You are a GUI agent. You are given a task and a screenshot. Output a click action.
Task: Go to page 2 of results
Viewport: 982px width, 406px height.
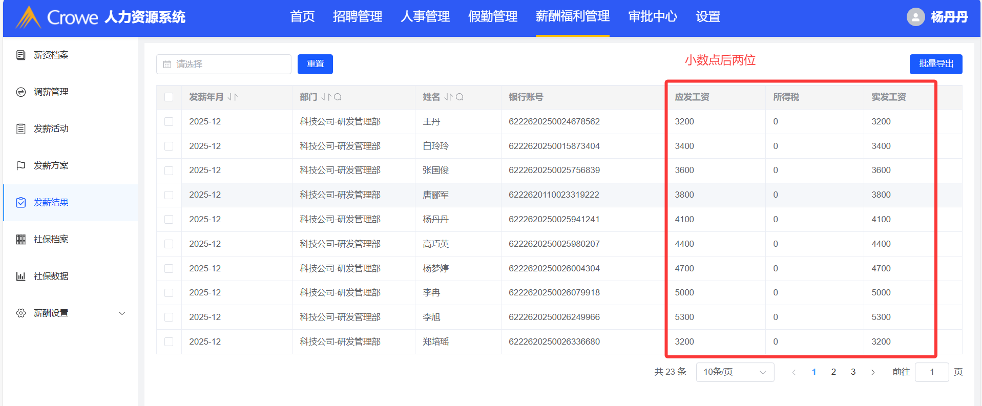coord(833,372)
